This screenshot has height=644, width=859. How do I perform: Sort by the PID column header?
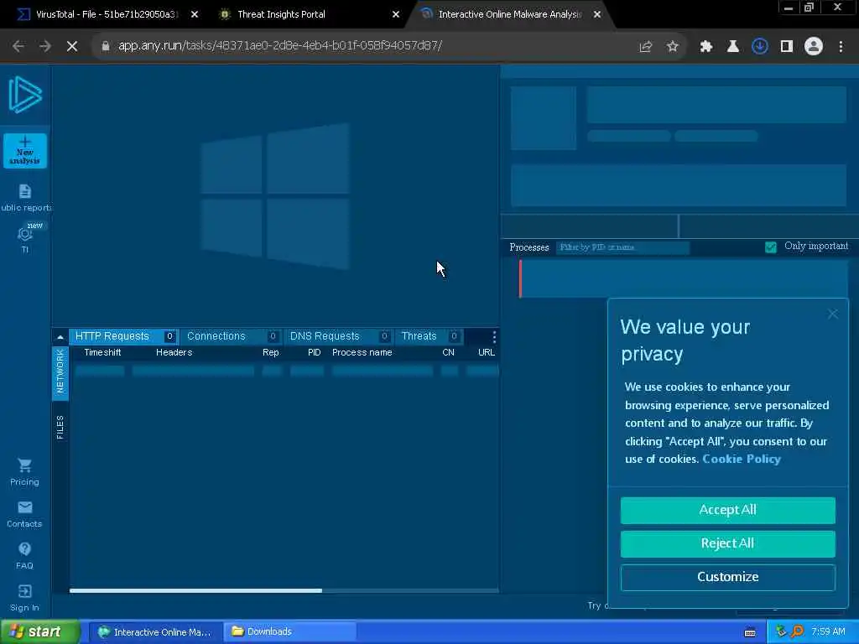[314, 353]
